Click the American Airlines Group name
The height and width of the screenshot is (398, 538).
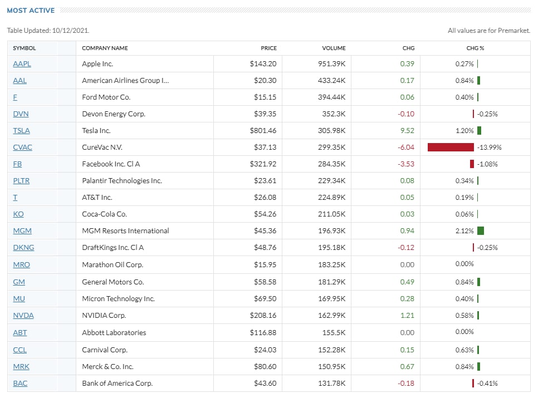point(125,81)
